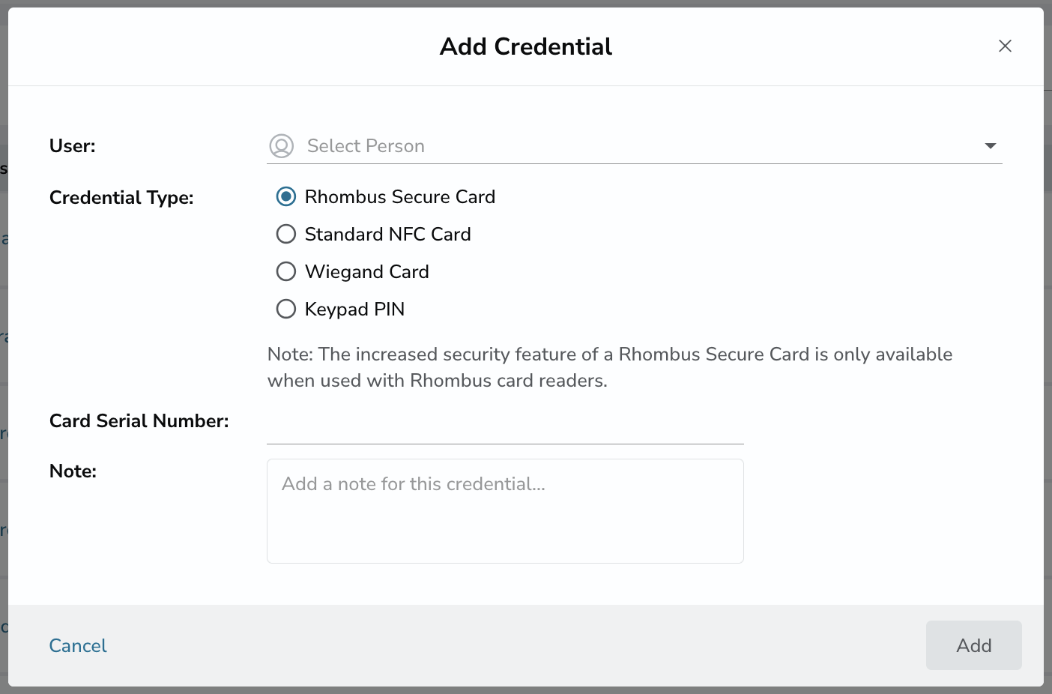Viewport: 1052px width, 694px height.
Task: Click the Add Credential title heading
Action: [526, 46]
